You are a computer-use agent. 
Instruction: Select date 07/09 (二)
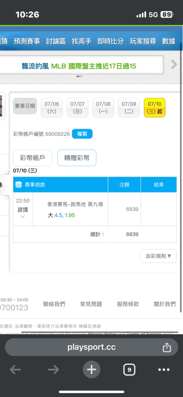[129, 108]
